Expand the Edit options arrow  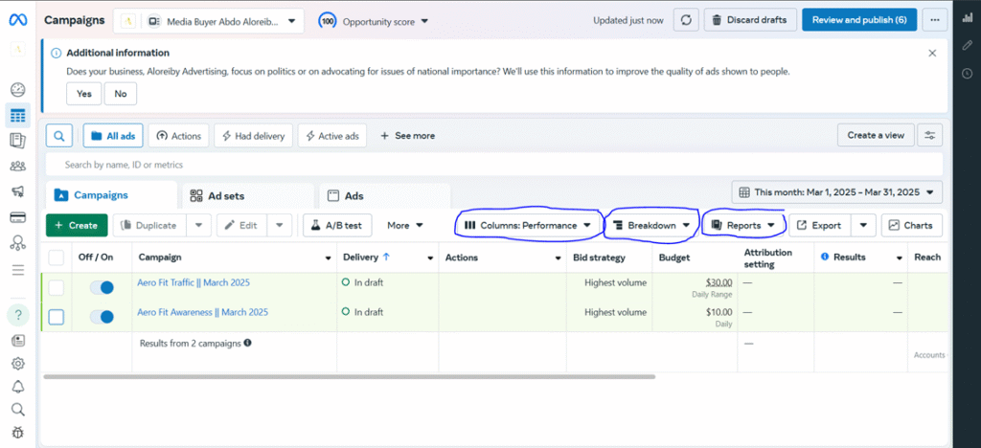coord(280,226)
